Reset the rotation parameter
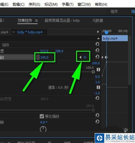The width and height of the screenshot is (135, 143). 97,121
